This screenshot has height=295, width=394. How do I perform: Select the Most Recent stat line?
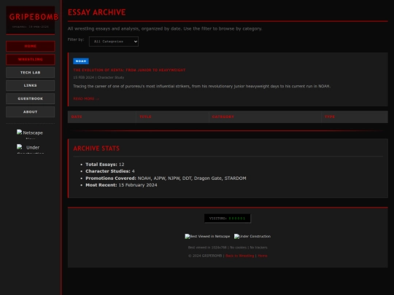(121, 185)
